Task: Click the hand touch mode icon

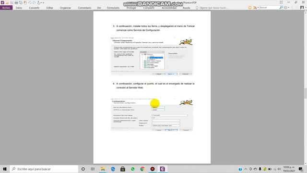Action: pyautogui.click(x=39, y=3)
